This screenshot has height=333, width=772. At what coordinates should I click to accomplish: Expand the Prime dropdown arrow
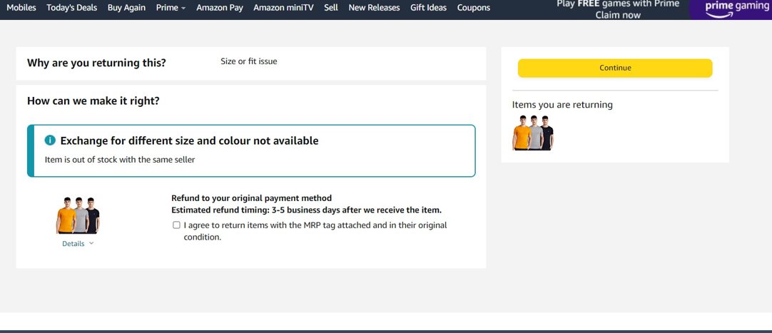click(183, 9)
